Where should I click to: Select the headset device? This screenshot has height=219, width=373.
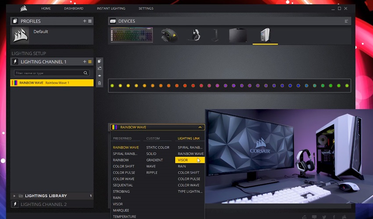click(195, 35)
